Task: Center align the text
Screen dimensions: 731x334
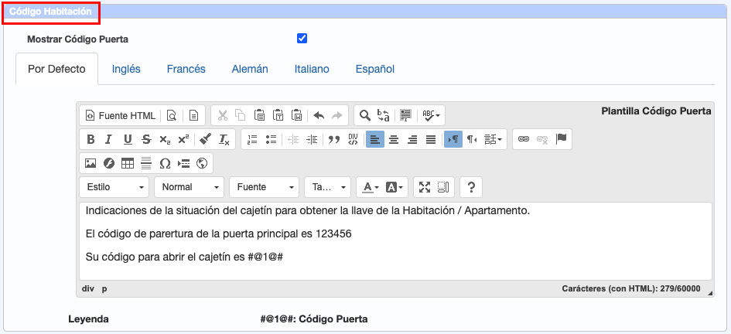Action: click(x=394, y=139)
